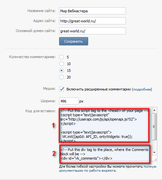Click the Адрес сайта URL field
This screenshot has height=180, width=162.
tap(93, 21)
